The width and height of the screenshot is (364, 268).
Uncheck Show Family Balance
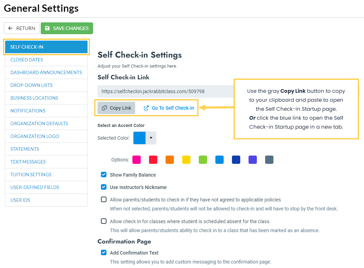(x=104, y=175)
